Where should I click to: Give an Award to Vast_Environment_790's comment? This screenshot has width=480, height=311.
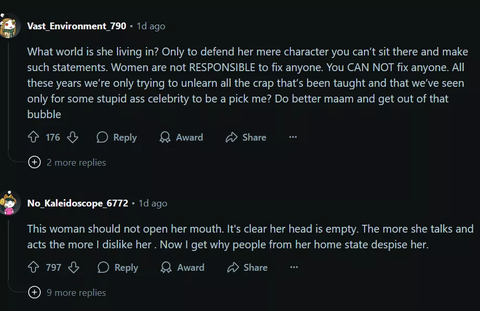(181, 137)
